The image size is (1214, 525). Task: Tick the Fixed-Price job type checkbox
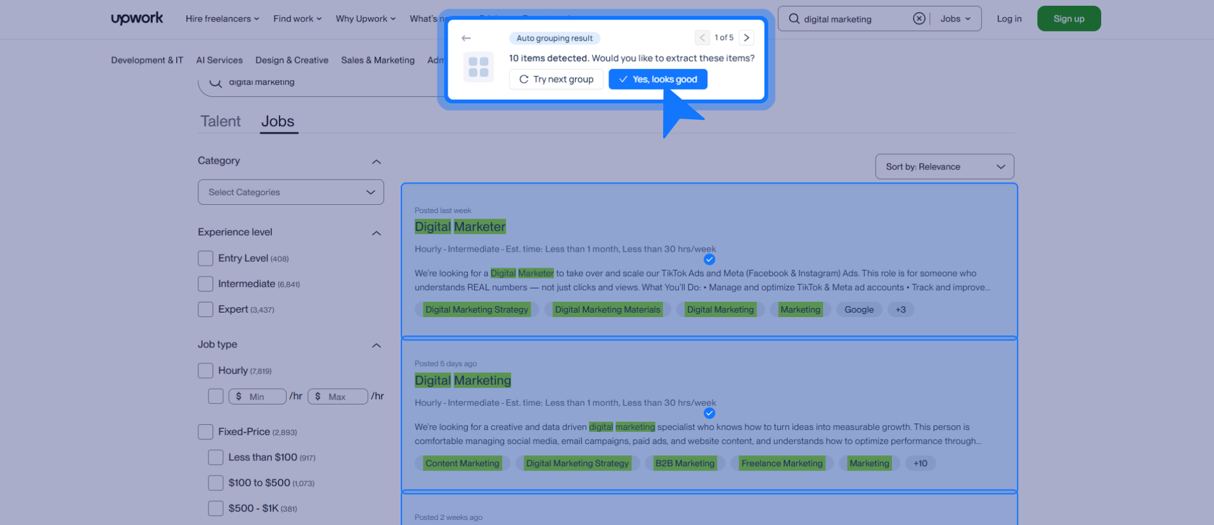point(205,432)
